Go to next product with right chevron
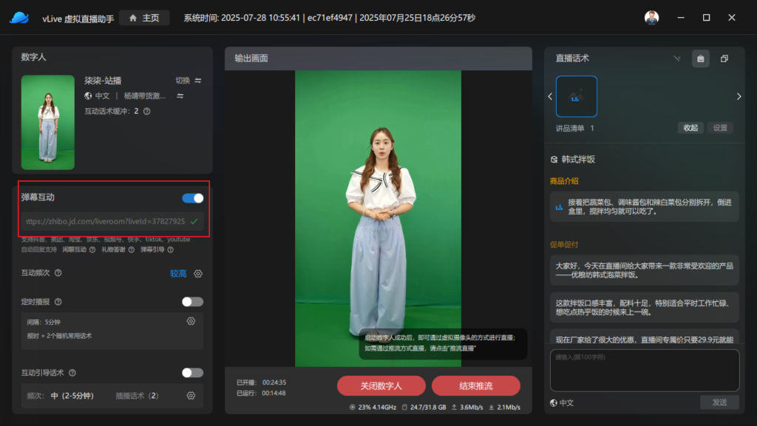 click(x=739, y=96)
